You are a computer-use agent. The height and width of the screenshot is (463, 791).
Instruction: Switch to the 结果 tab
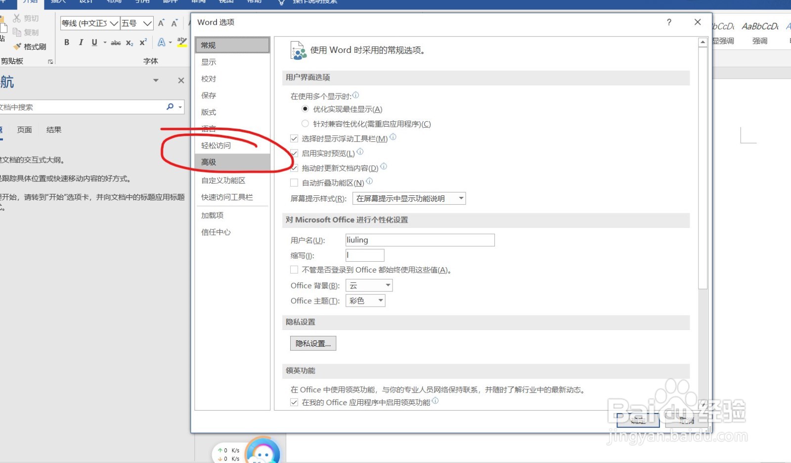click(x=53, y=130)
